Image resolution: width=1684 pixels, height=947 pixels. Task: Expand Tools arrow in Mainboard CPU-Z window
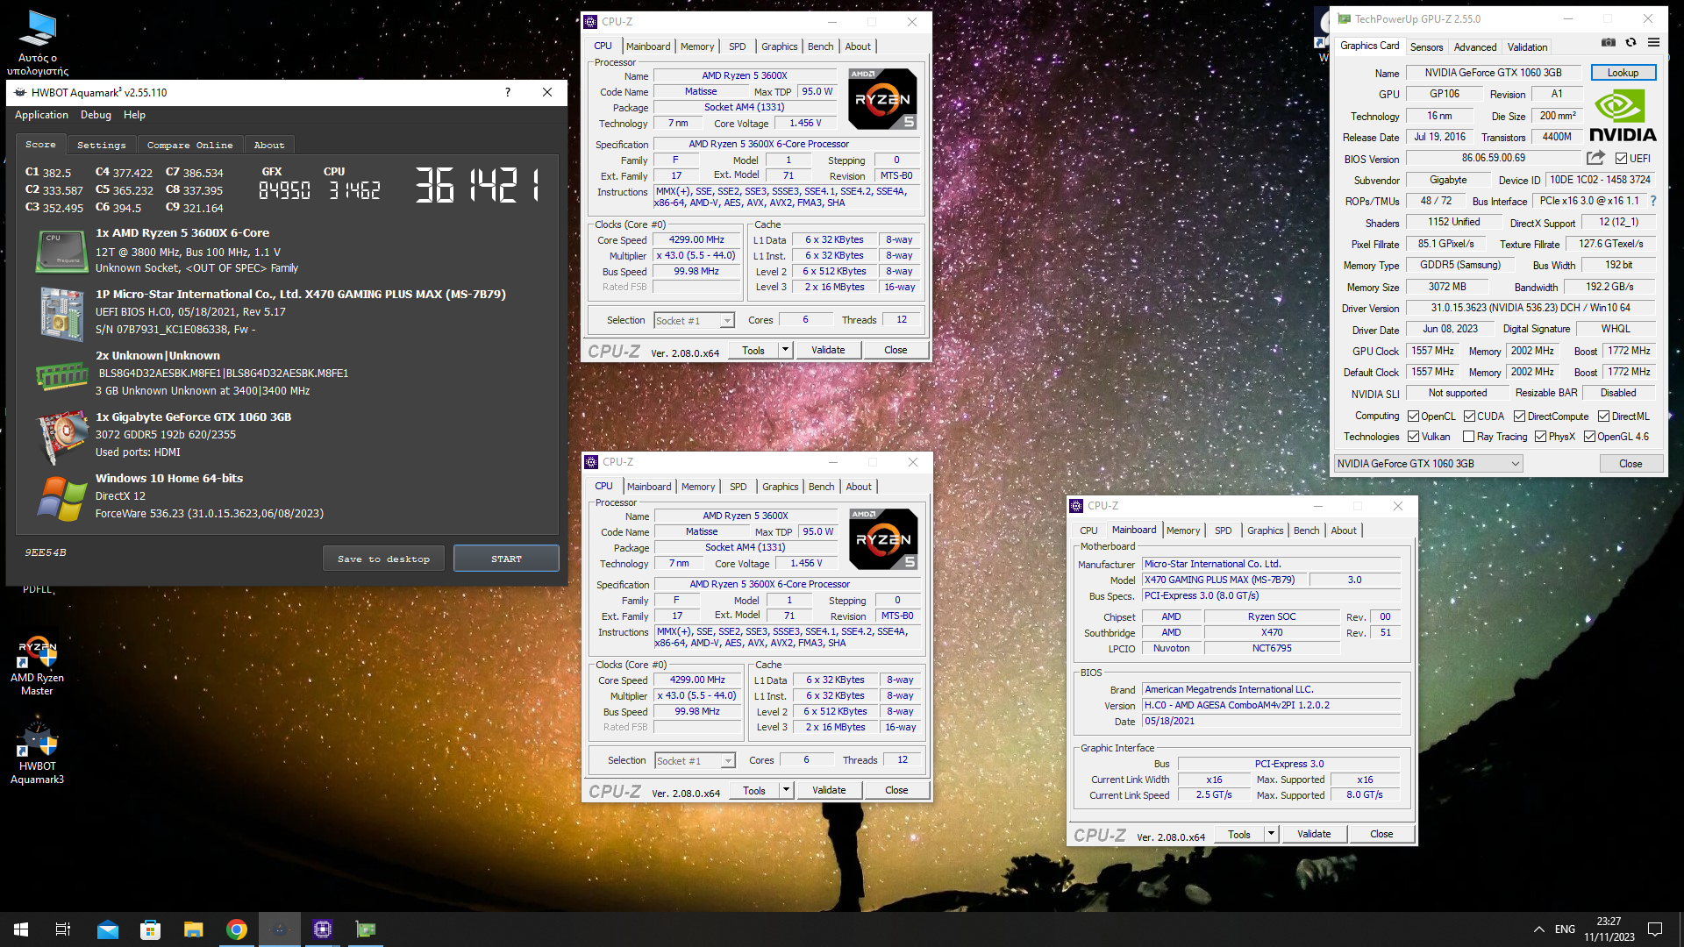1271,834
